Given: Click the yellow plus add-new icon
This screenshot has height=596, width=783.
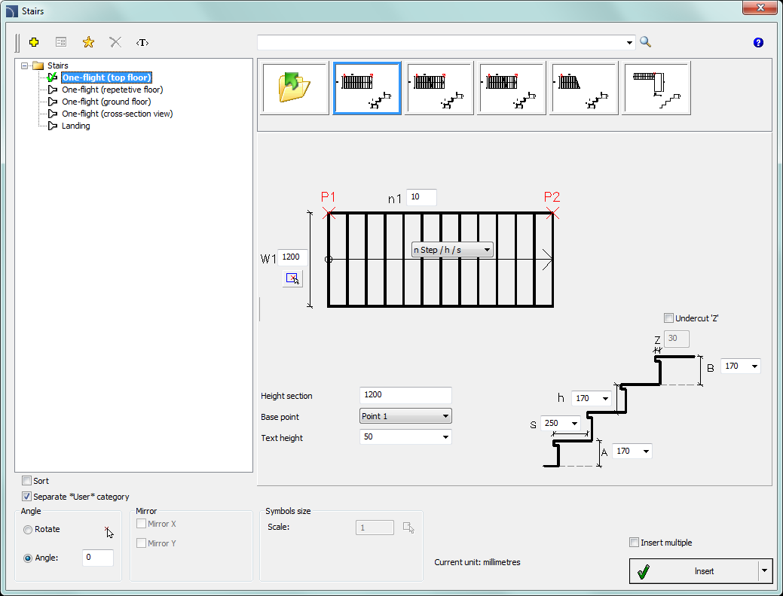Looking at the screenshot, I should tap(33, 42).
